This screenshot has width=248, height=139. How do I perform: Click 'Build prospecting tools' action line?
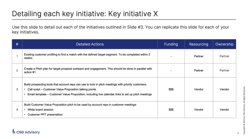[85, 84]
